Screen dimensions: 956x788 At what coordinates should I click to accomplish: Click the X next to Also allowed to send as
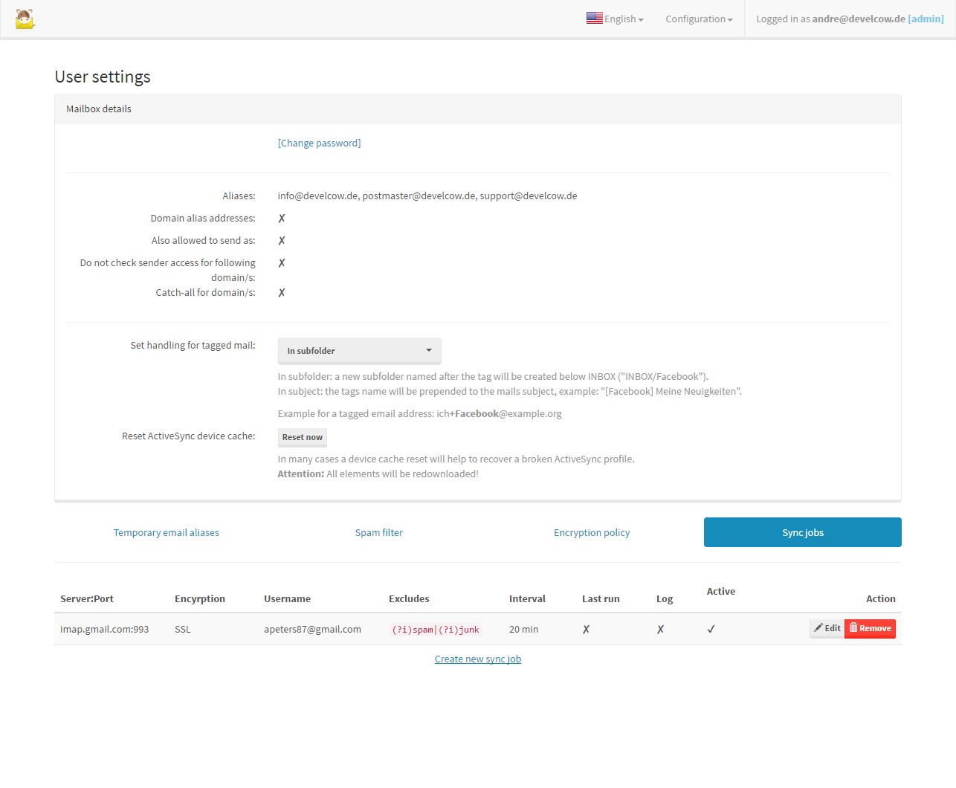tap(281, 240)
